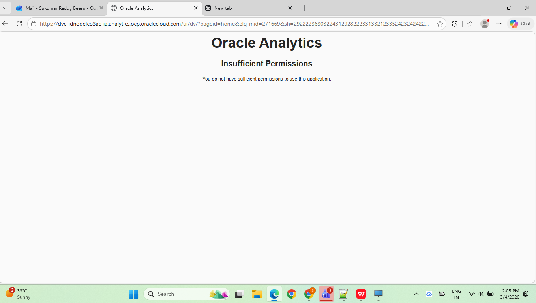Viewport: 536px width, 303px height.
Task: Click the Oracle Analytics heading
Action: click(x=267, y=43)
